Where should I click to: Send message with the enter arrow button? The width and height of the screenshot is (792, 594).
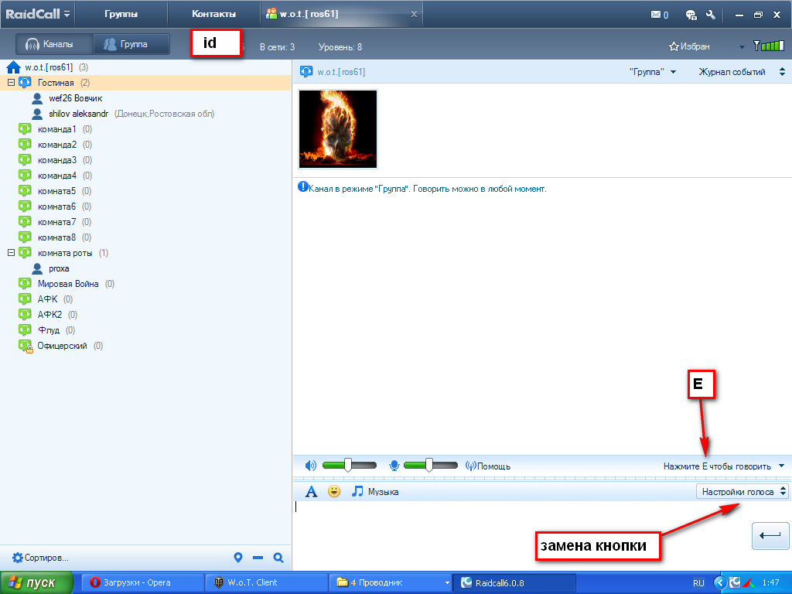coord(770,536)
